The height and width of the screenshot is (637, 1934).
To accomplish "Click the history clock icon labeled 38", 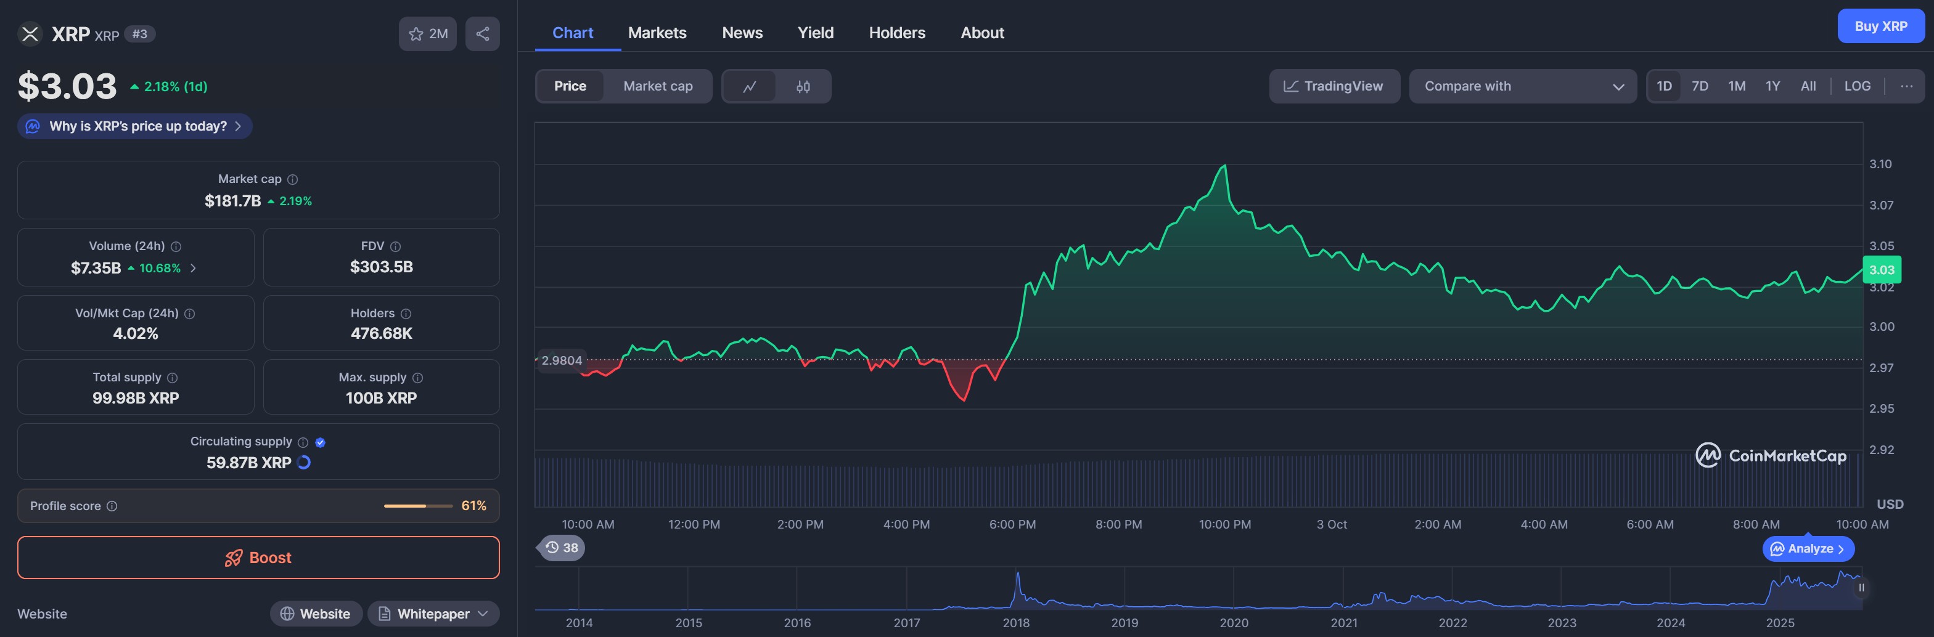I will pos(562,548).
